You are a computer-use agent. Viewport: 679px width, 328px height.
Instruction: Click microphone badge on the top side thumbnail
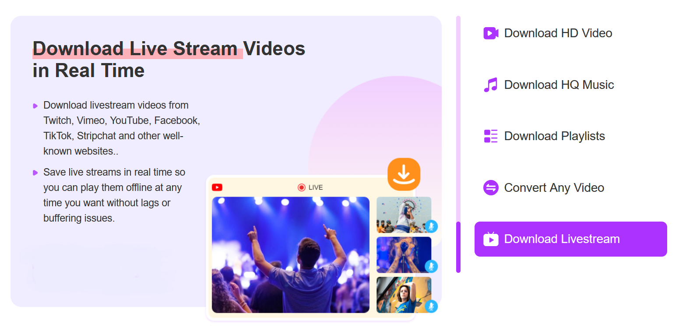(431, 226)
